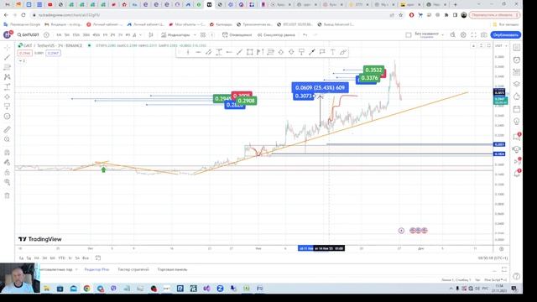Screen dimensions: 537x302
Task: Create an alert from top toolbar
Action: (237, 35)
